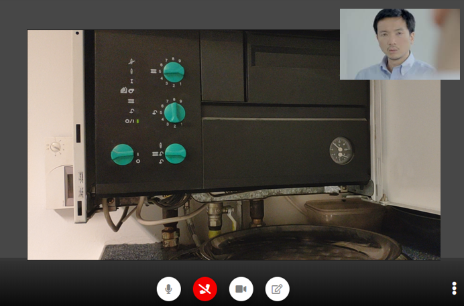
Task: Click the radiator symbol beside top dial
Action: (154, 70)
